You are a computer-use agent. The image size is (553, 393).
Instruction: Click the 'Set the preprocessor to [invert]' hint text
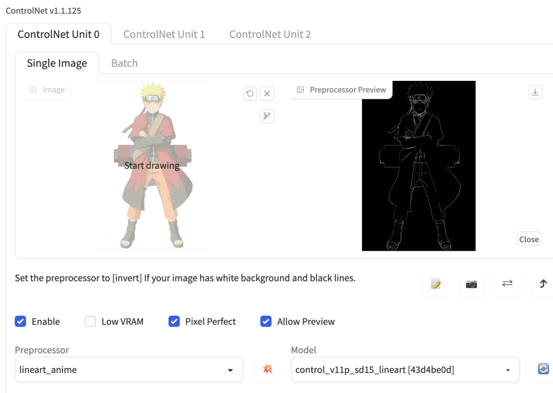tap(185, 278)
